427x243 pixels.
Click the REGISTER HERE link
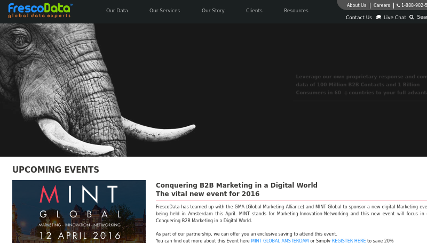tap(349, 240)
